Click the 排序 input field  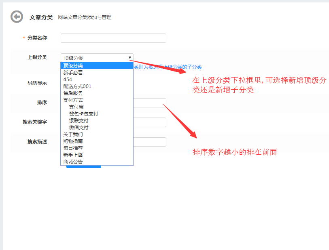[149, 103]
